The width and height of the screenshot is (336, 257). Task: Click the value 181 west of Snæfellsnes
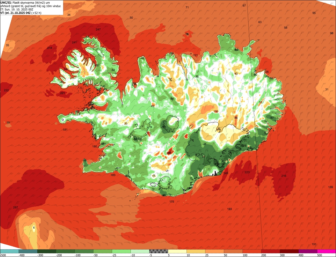[x=65, y=130]
